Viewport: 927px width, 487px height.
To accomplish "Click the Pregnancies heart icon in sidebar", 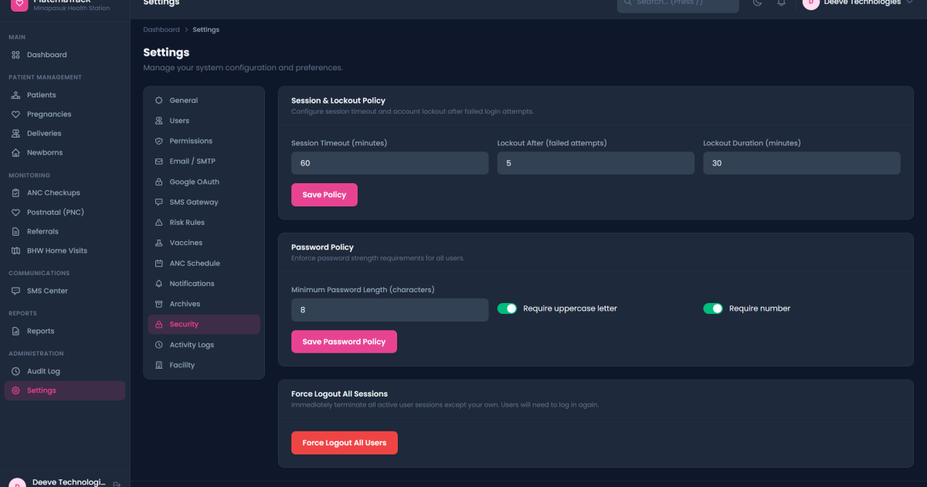I will [x=15, y=114].
